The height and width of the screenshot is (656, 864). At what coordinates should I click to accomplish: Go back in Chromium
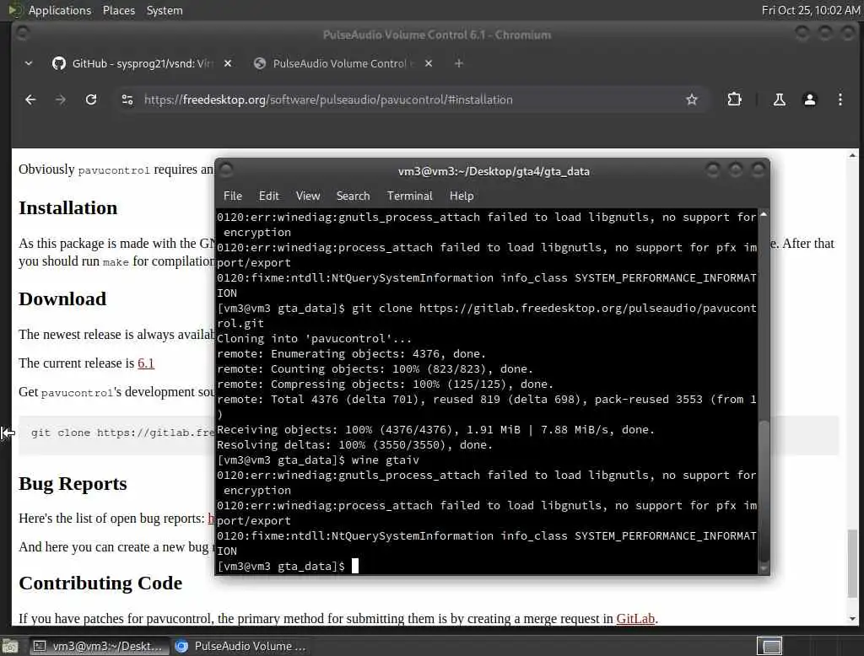(x=30, y=99)
